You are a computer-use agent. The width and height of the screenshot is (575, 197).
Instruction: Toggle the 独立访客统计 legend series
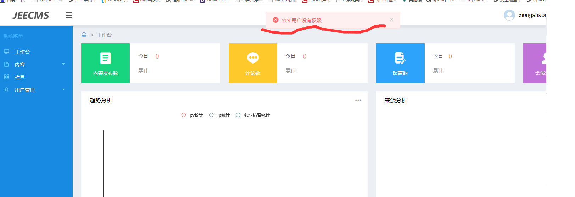pos(252,115)
